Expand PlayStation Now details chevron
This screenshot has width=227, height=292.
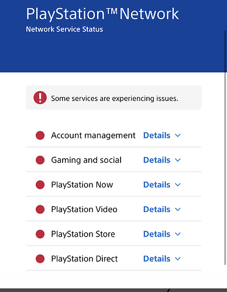point(178,185)
